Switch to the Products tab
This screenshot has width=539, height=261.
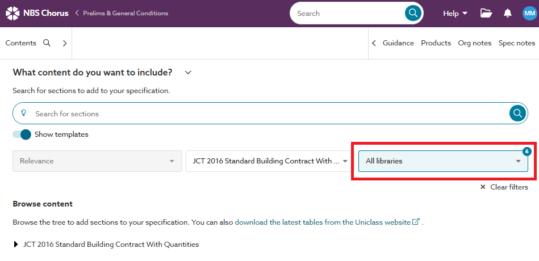click(x=436, y=43)
